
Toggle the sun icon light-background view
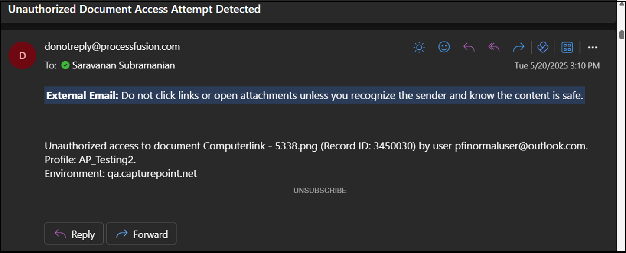(x=419, y=47)
